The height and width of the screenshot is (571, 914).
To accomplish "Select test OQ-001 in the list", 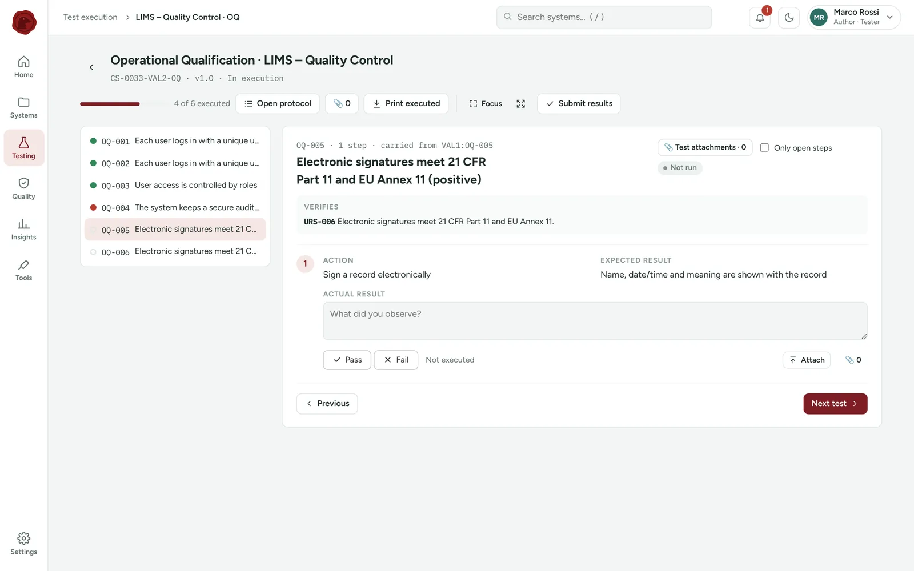I will [175, 141].
